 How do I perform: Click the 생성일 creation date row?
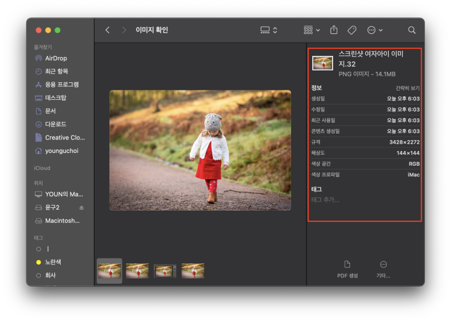coord(365,99)
